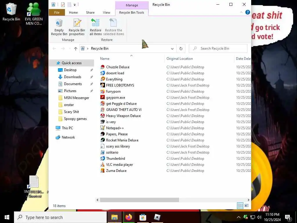Open the Scary Shit folder
The width and height of the screenshot is (297, 223).
point(71,112)
